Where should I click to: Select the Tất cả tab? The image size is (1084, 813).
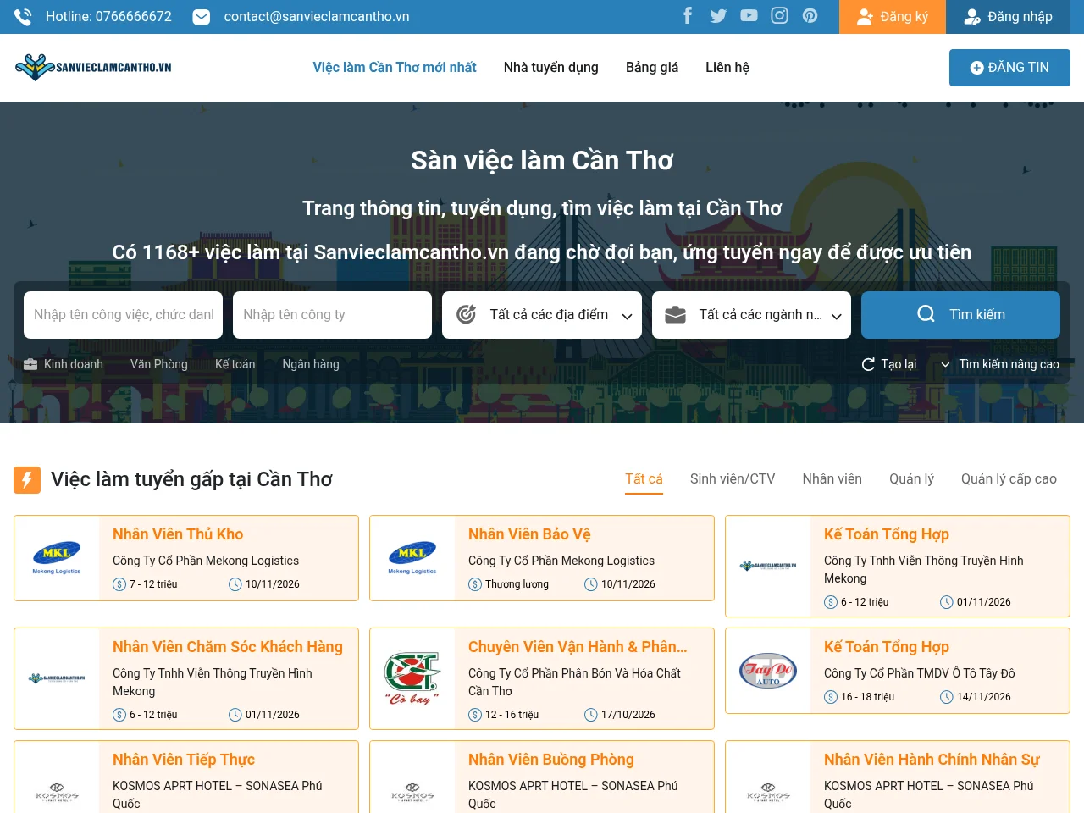point(644,479)
